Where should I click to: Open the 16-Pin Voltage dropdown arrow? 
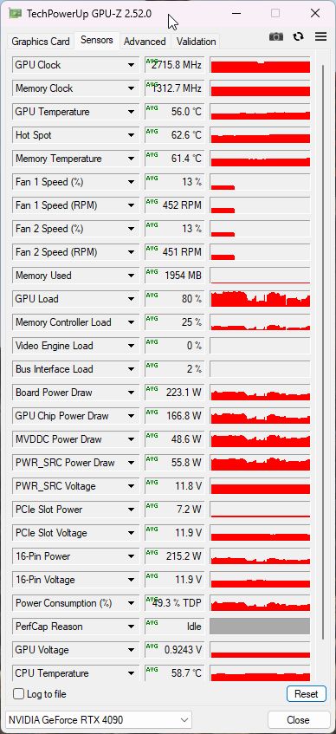tap(131, 580)
